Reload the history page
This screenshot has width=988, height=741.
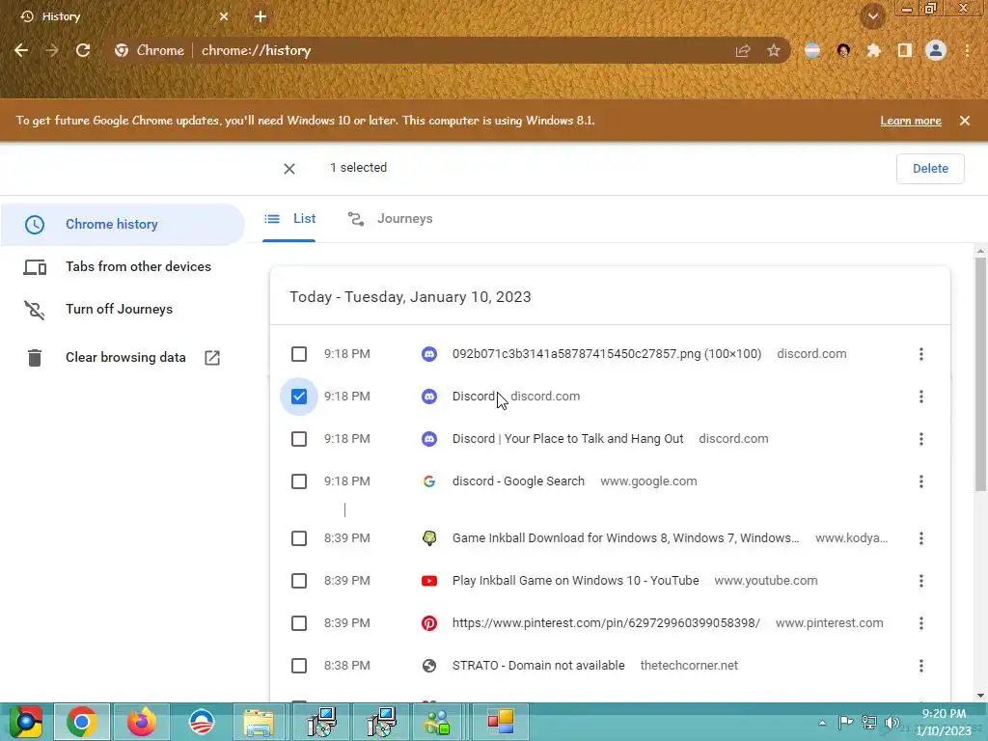click(x=83, y=50)
